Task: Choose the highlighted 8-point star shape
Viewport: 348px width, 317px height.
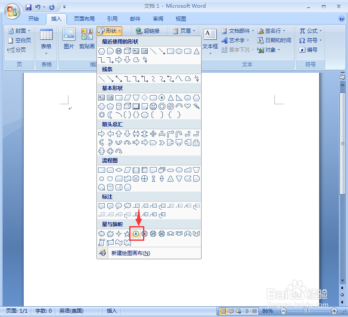Action: (136, 233)
